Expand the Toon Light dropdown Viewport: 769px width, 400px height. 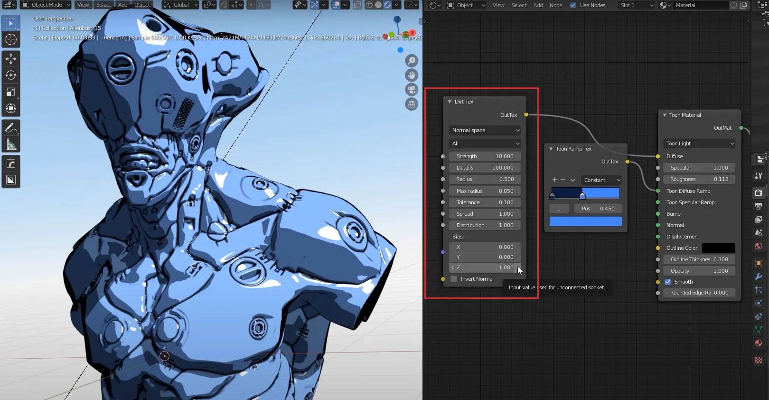(699, 143)
